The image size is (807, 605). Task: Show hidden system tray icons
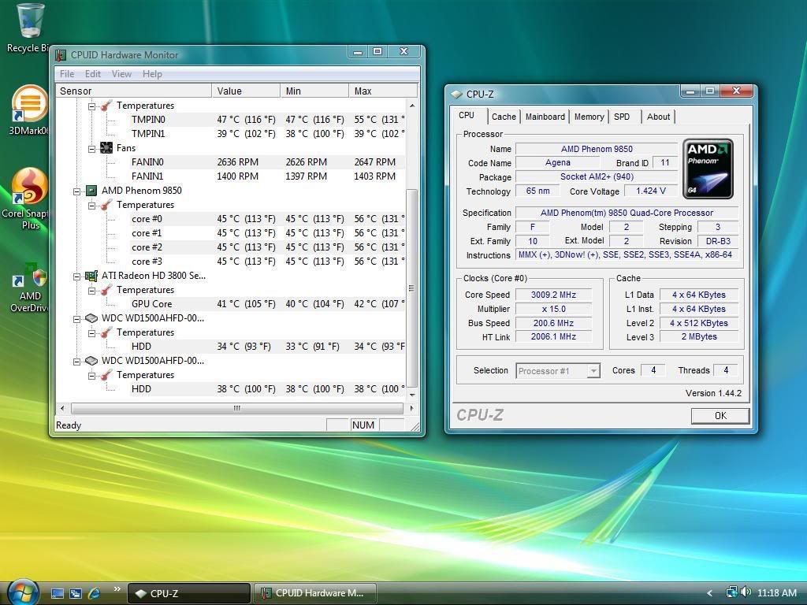coord(710,593)
